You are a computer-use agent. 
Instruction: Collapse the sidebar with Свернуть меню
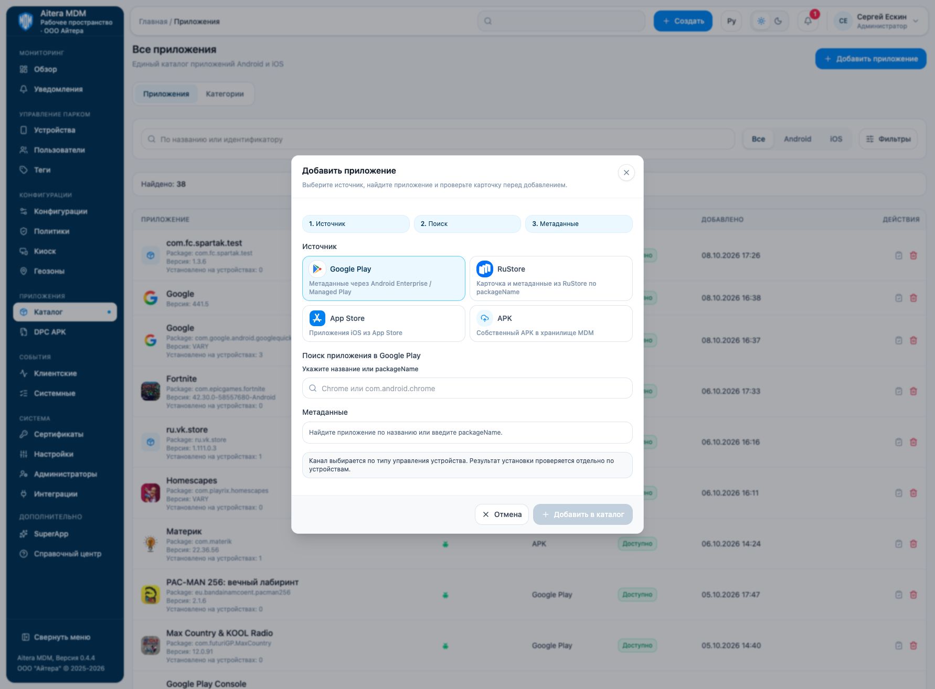[56, 637]
